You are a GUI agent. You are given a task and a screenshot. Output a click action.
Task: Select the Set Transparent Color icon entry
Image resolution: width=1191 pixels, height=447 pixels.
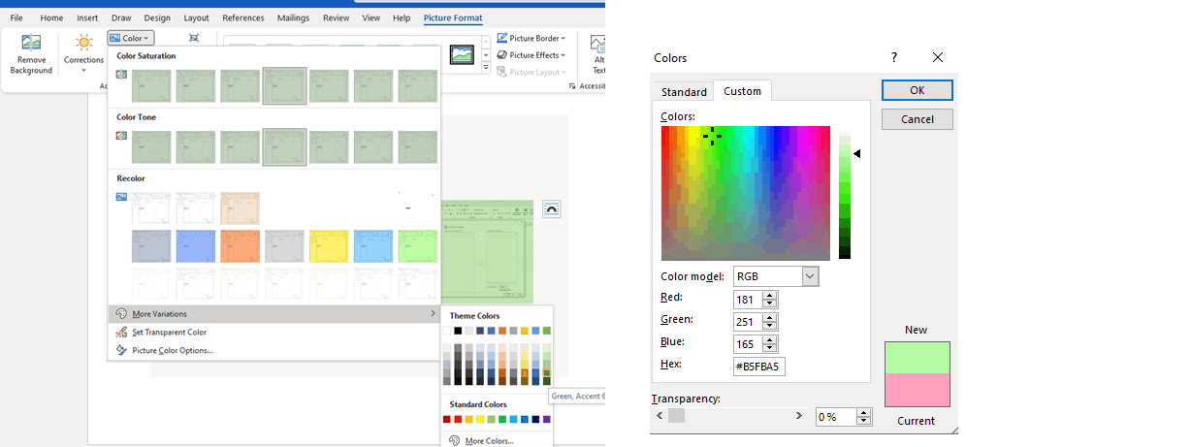121,332
